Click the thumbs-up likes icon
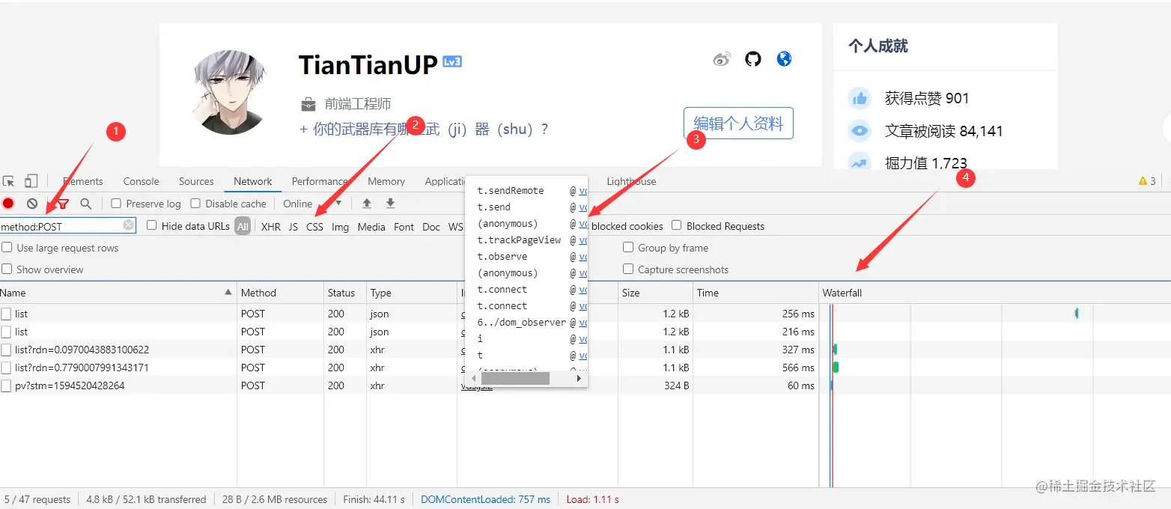Screen dimensions: 1171x509 [x=860, y=98]
